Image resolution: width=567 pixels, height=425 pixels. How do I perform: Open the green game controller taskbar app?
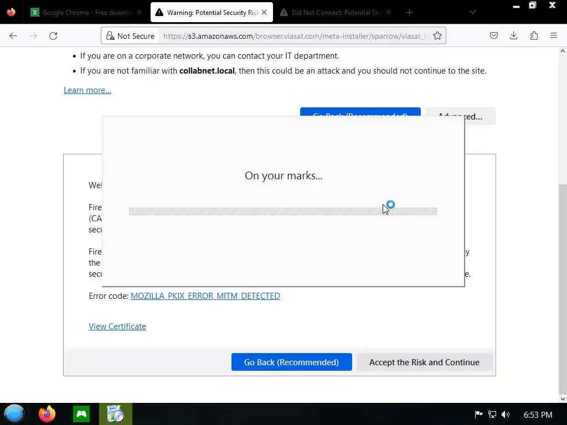(81, 414)
